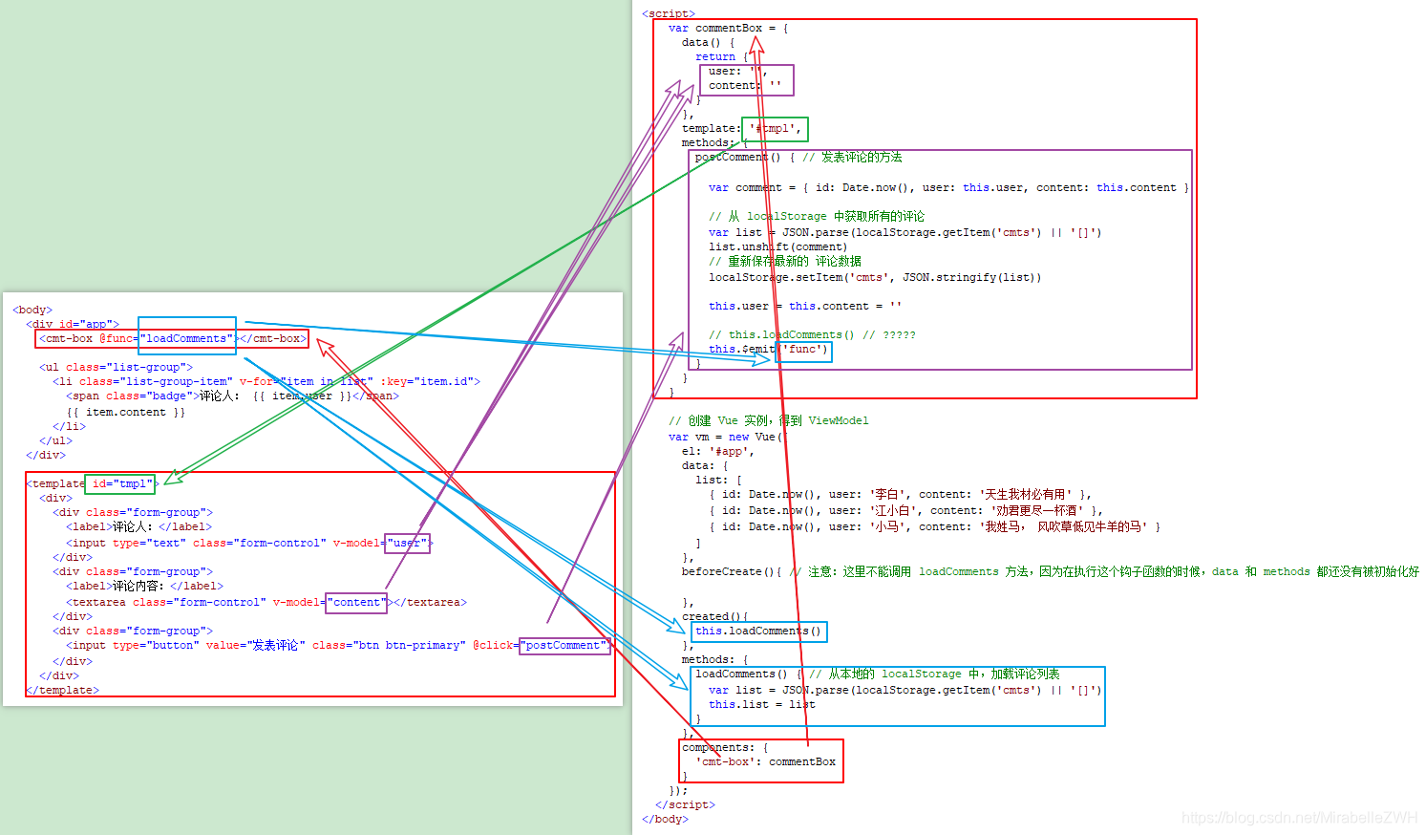Click the textarea v-model="content" line
This screenshot has width=1426, height=835.
266,602
